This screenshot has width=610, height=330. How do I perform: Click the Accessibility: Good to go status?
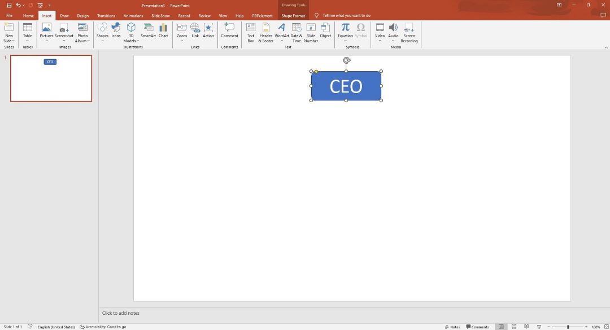103,327
